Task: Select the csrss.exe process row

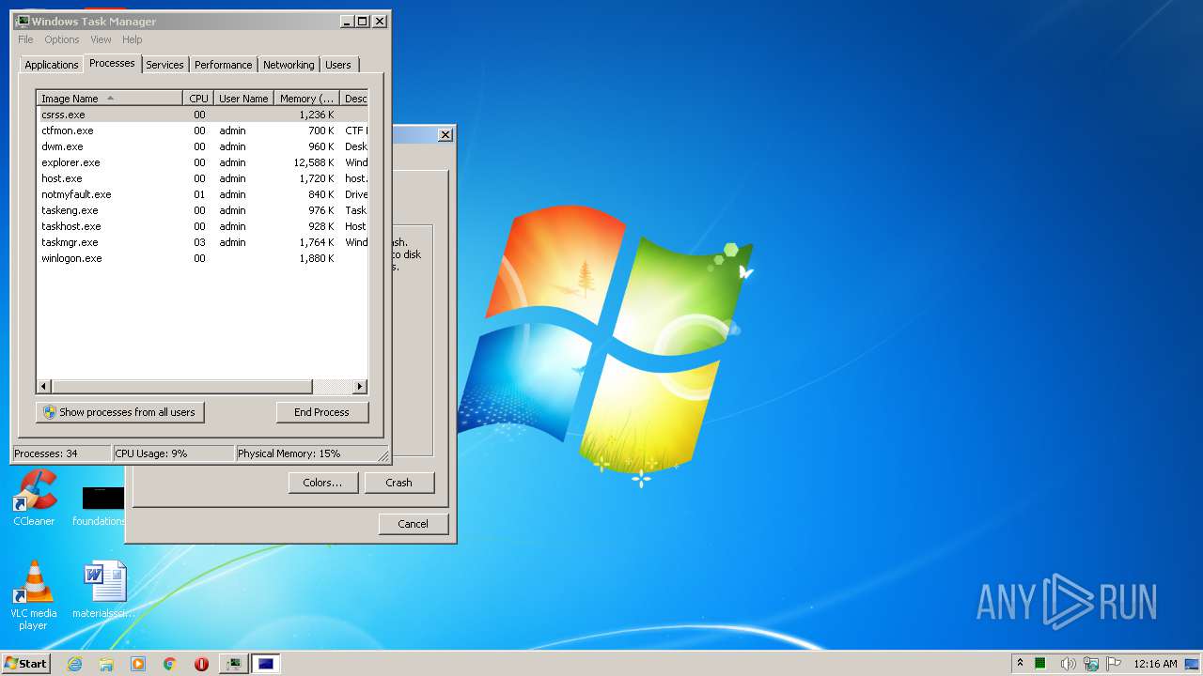Action: tap(202, 115)
